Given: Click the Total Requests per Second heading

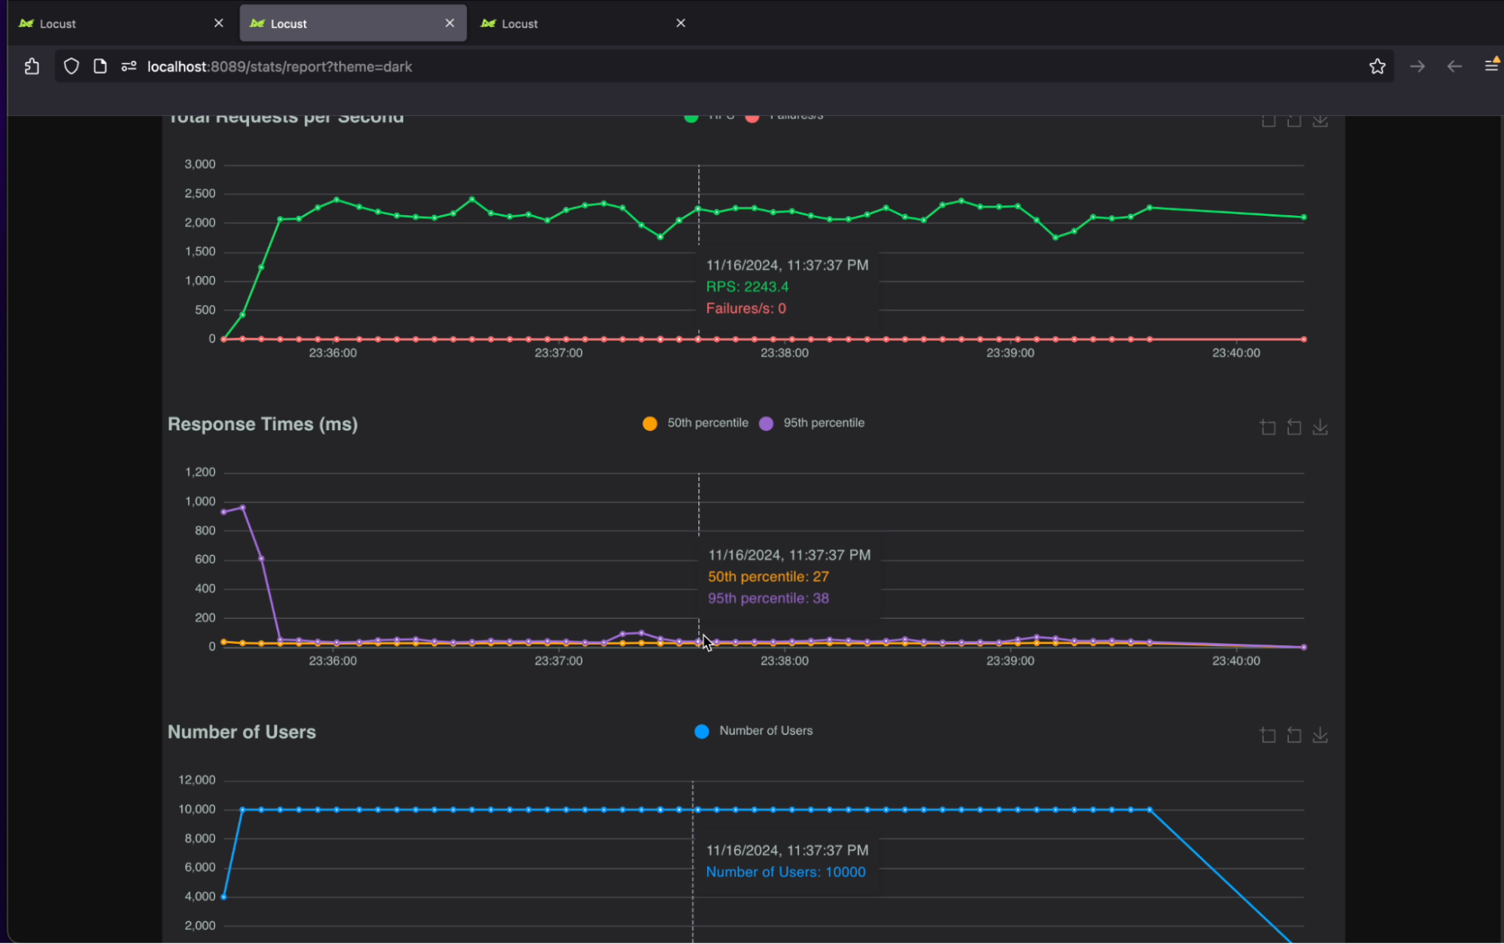Looking at the screenshot, I should [286, 118].
